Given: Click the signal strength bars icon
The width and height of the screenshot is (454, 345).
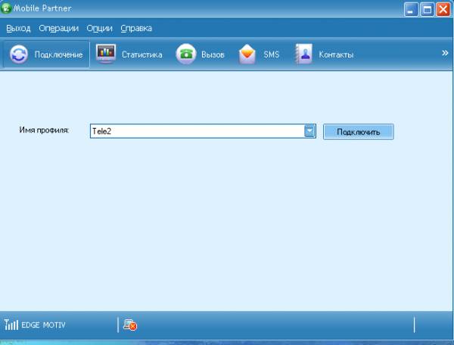Looking at the screenshot, I should [11, 325].
